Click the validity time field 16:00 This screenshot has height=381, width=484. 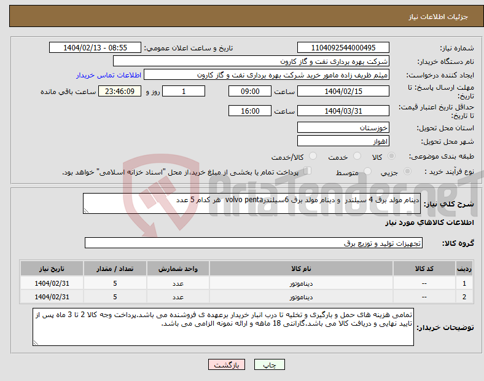click(250, 111)
